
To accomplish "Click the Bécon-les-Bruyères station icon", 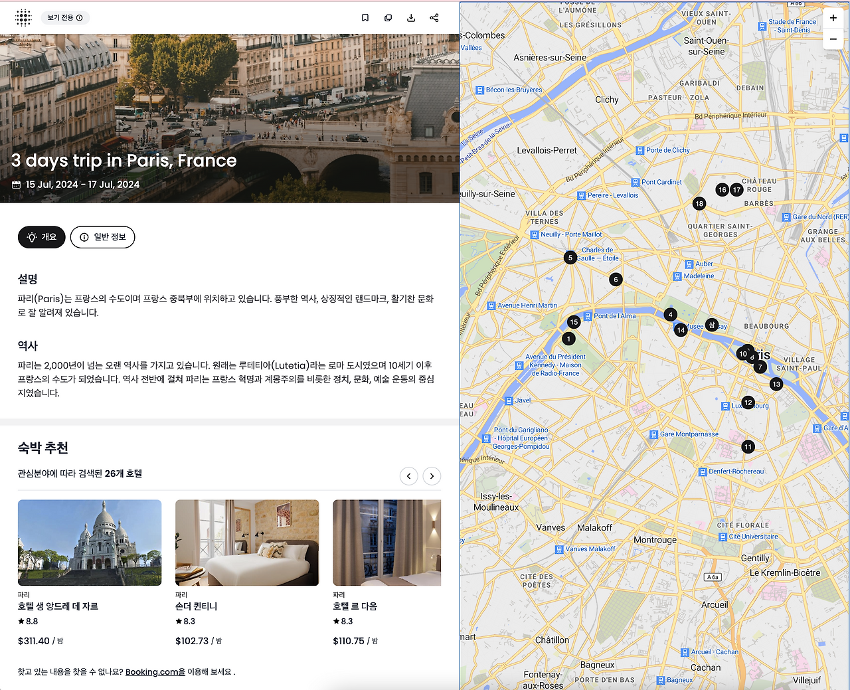I will coord(479,90).
